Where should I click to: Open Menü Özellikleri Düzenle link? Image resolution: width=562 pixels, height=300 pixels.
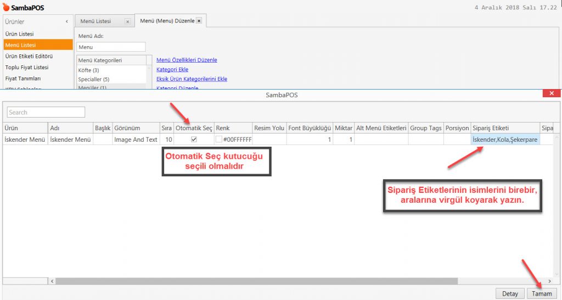click(187, 60)
